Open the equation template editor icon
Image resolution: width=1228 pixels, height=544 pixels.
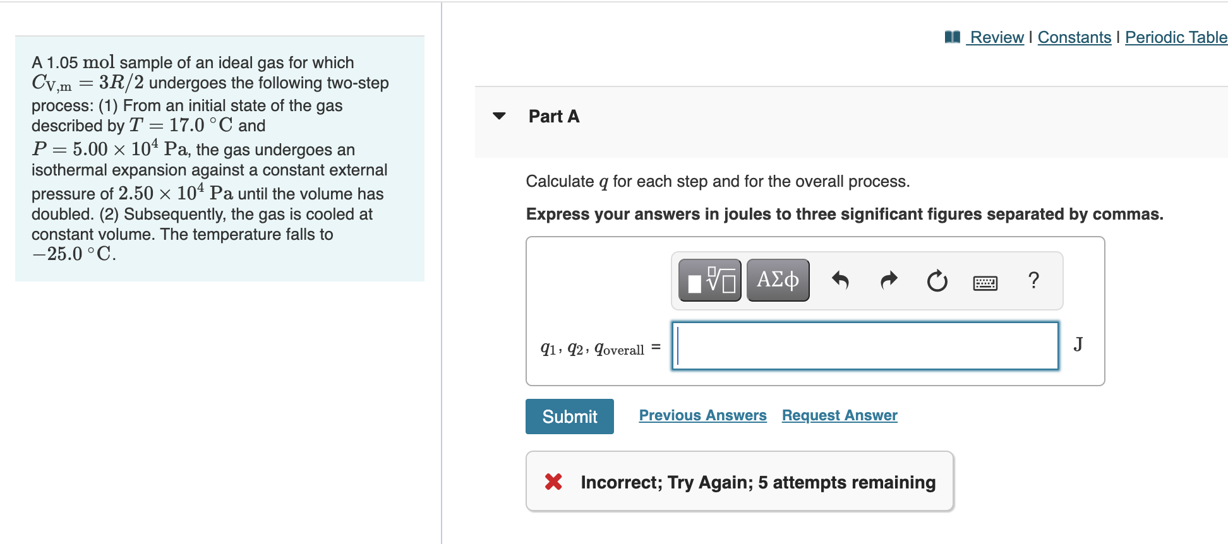708,280
